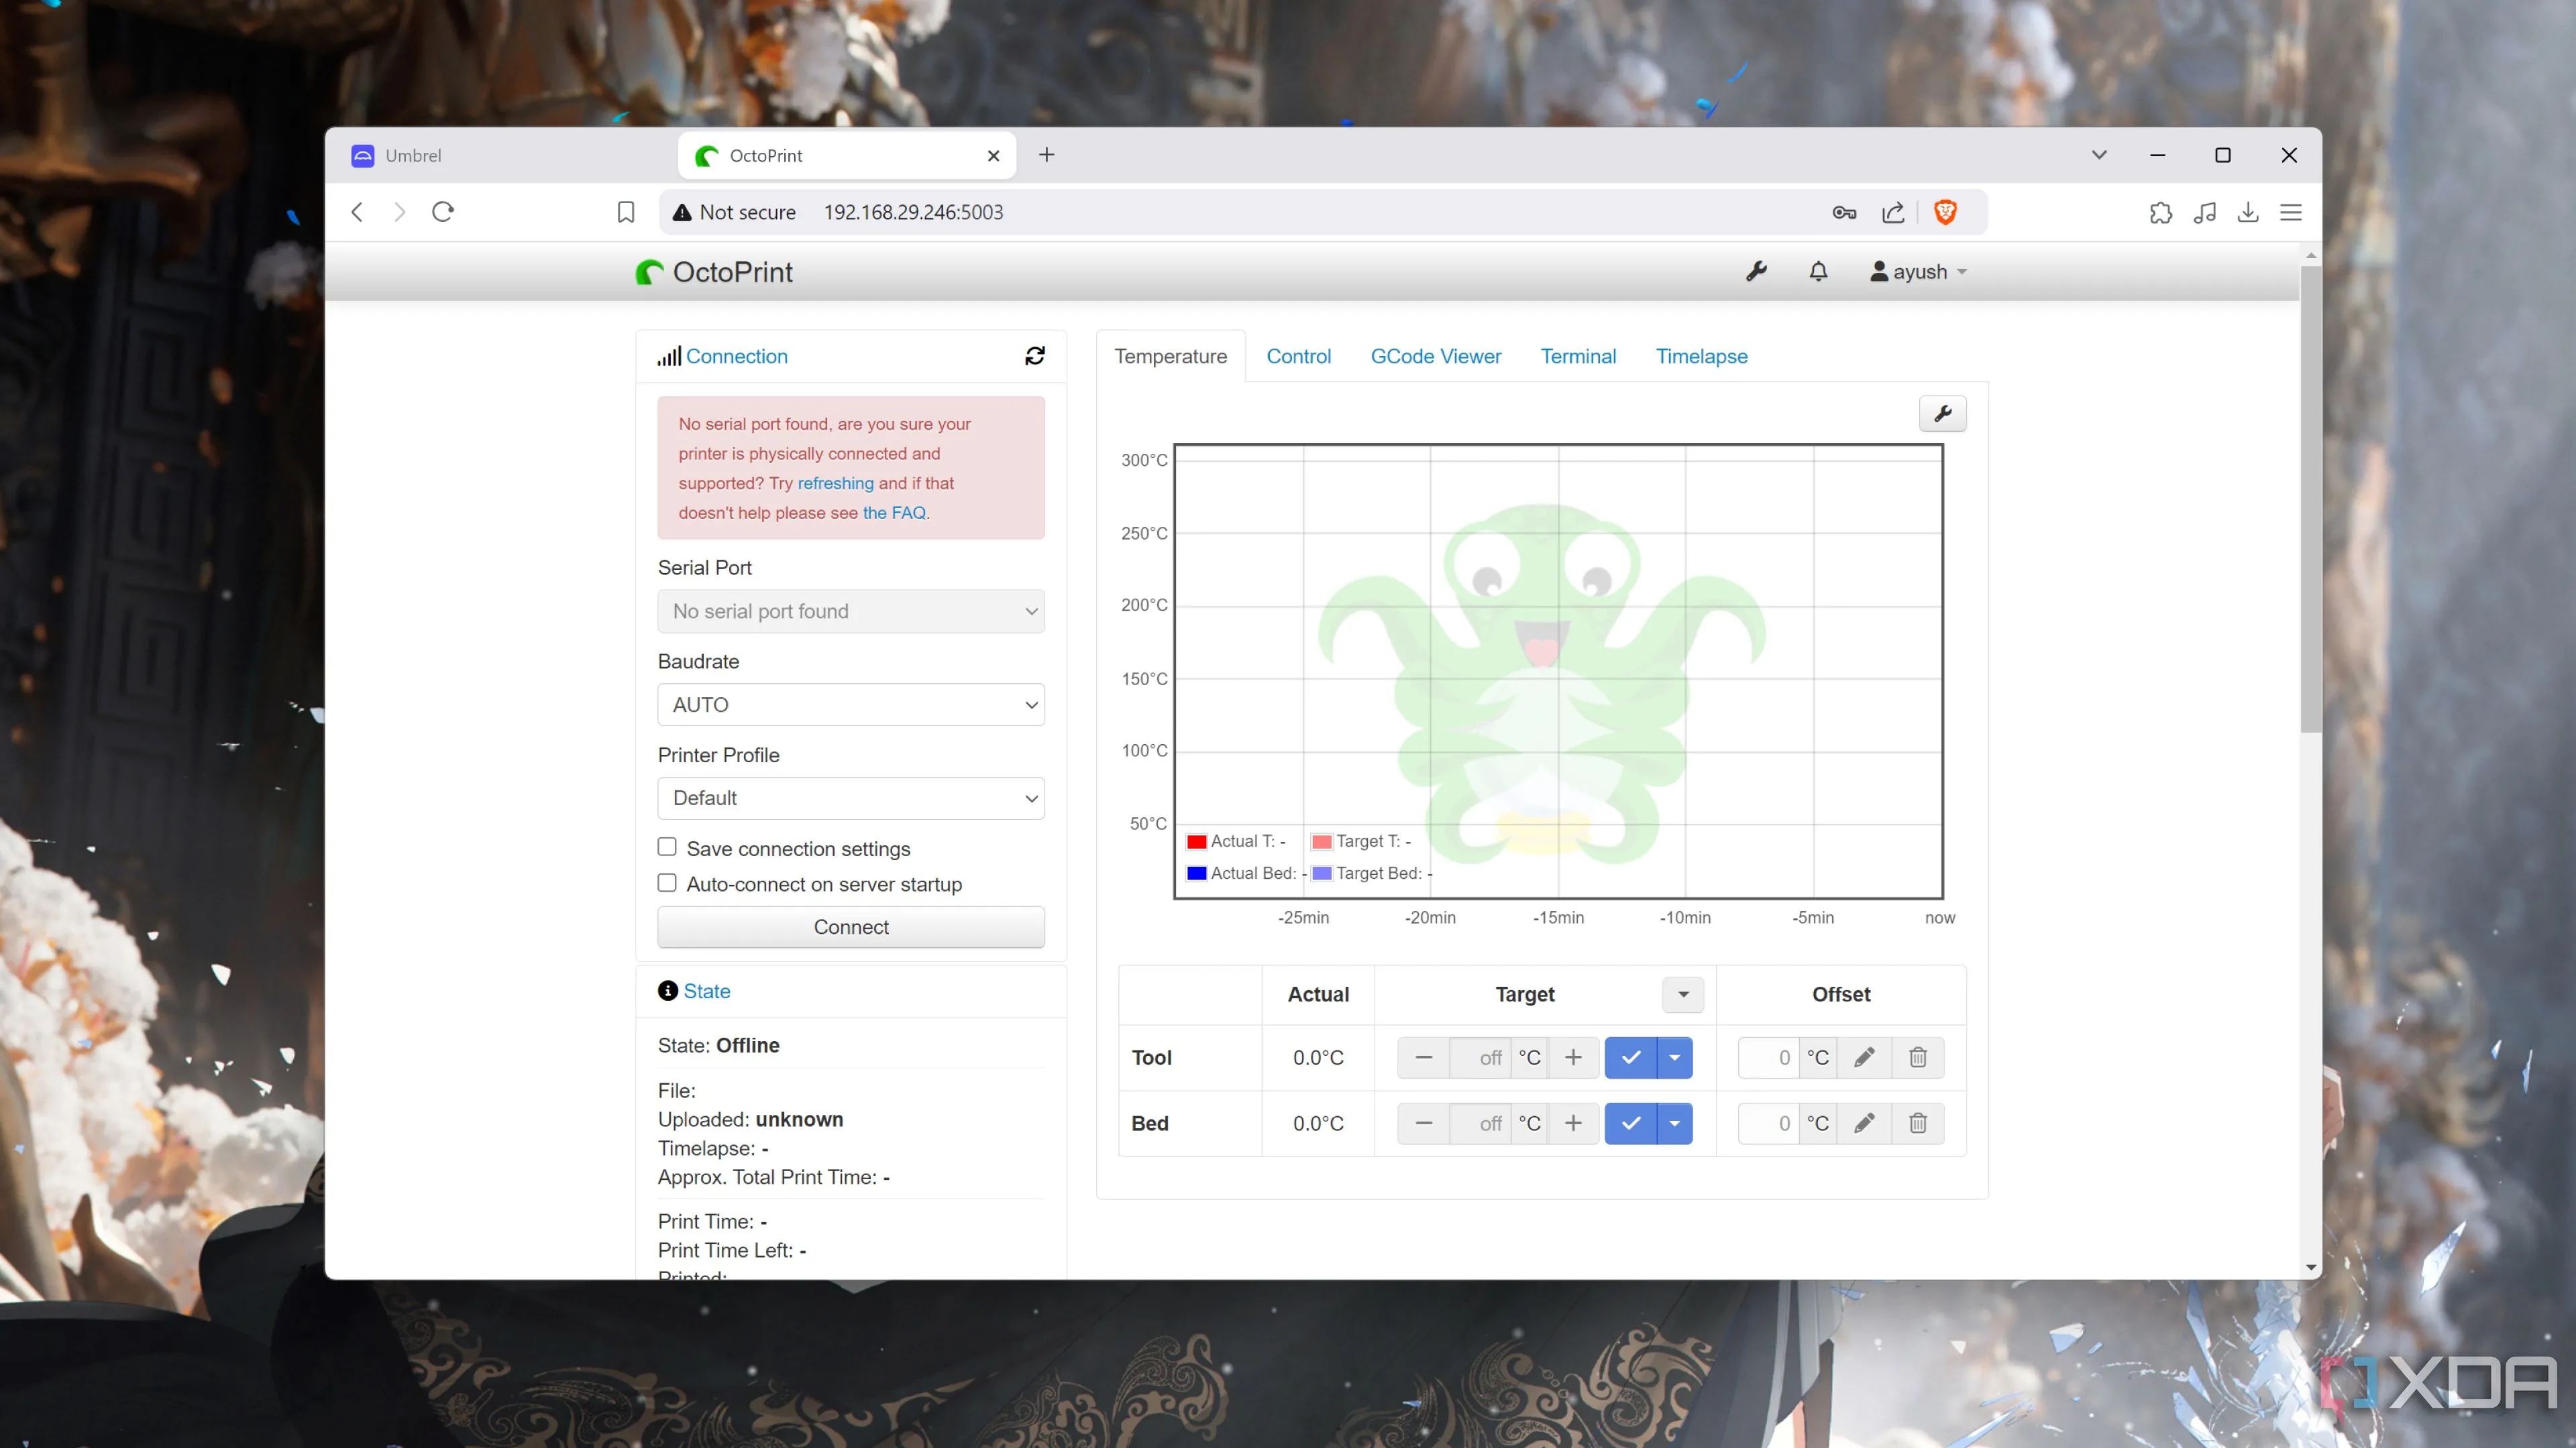Close the OctoPrint browser tab

click(993, 156)
